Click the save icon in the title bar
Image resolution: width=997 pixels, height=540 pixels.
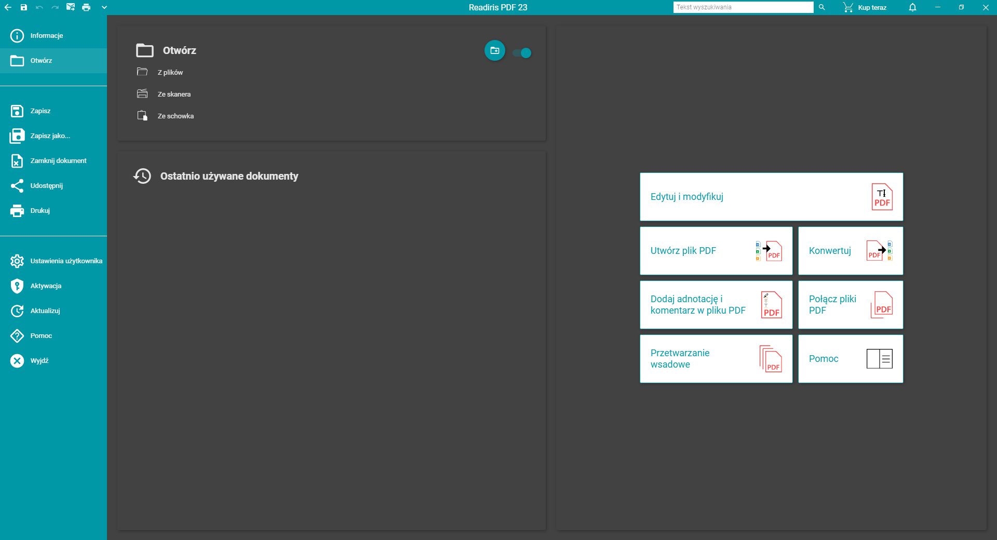pos(23,7)
